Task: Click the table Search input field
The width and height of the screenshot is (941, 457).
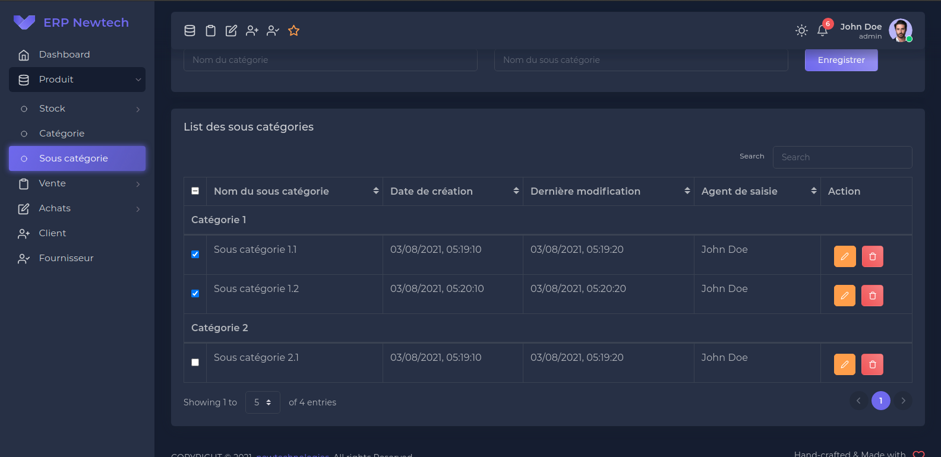Action: [842, 157]
